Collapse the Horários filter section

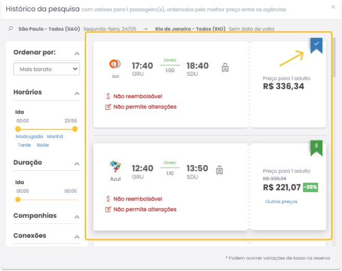tap(77, 93)
